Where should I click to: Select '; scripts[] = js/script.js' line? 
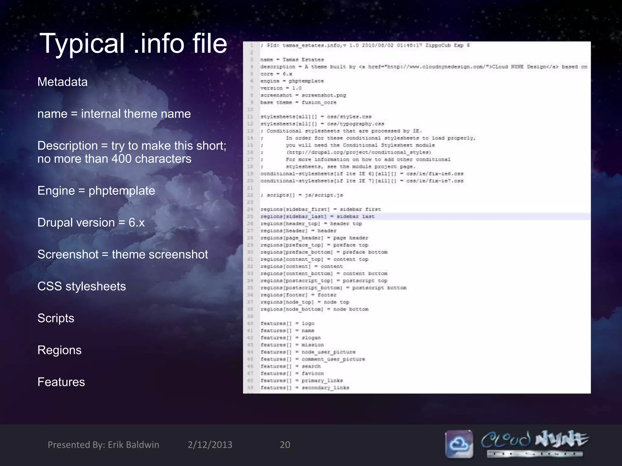click(302, 195)
